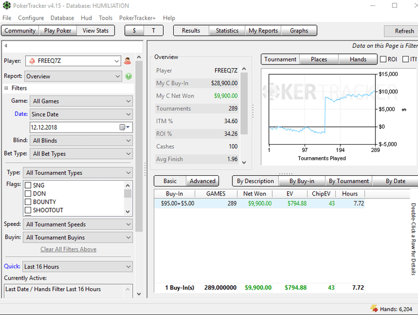
Task: Switch to the Results tab
Action: (x=191, y=30)
